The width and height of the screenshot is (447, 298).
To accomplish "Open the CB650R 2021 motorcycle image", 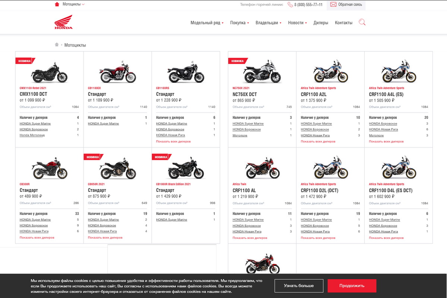I will [x=117, y=168].
